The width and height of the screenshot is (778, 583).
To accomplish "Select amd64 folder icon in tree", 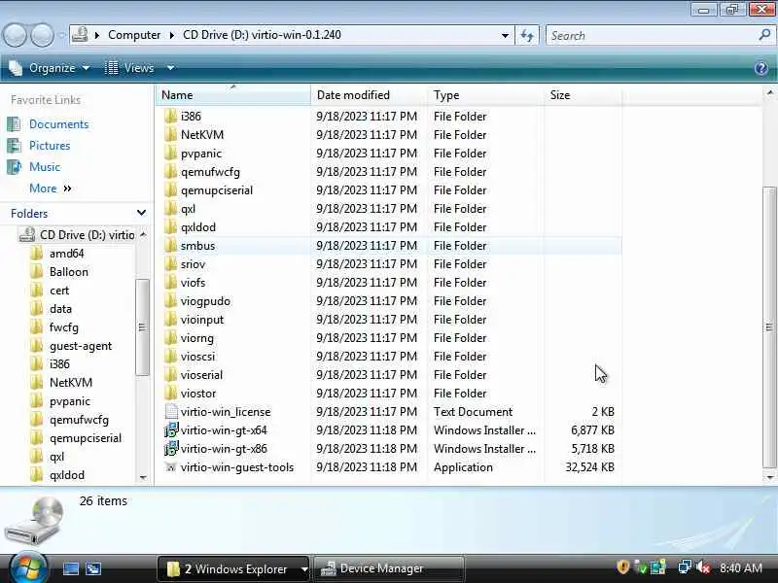I will (x=36, y=254).
